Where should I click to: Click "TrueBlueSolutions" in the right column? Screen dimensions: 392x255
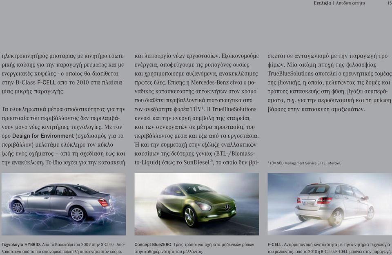pyautogui.click(x=290, y=74)
